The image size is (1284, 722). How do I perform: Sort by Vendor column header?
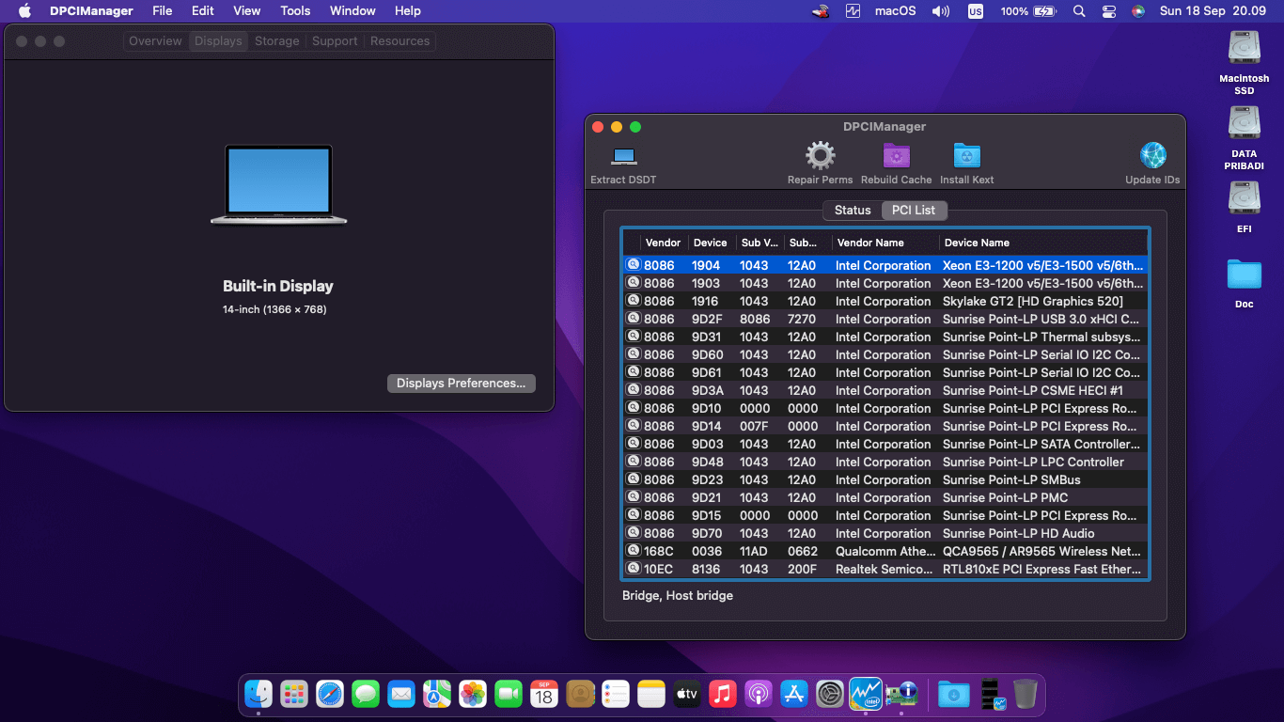pos(663,243)
